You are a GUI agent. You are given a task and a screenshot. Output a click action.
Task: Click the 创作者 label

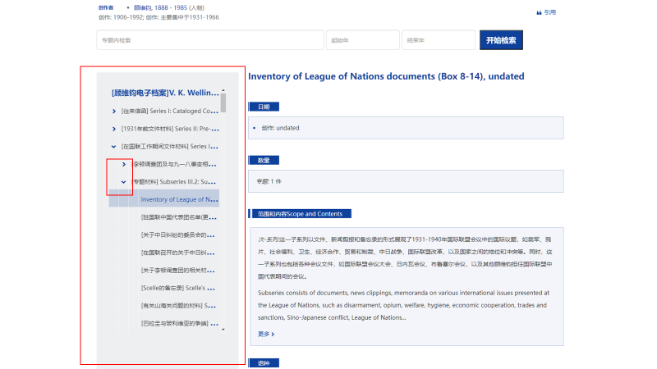(106, 7)
